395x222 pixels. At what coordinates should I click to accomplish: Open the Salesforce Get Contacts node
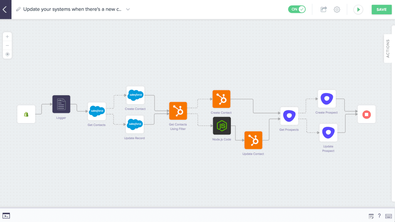click(x=97, y=111)
